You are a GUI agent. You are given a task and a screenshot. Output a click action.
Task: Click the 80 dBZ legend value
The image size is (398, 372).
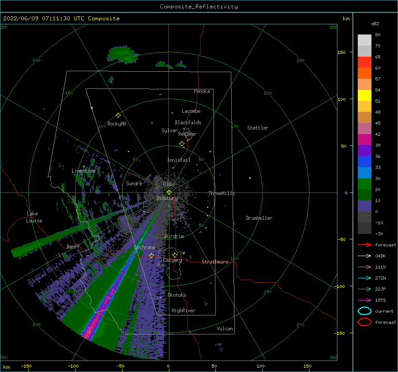(x=378, y=35)
